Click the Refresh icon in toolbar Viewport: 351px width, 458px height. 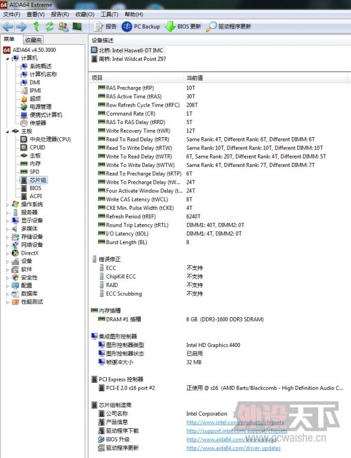tap(50, 27)
